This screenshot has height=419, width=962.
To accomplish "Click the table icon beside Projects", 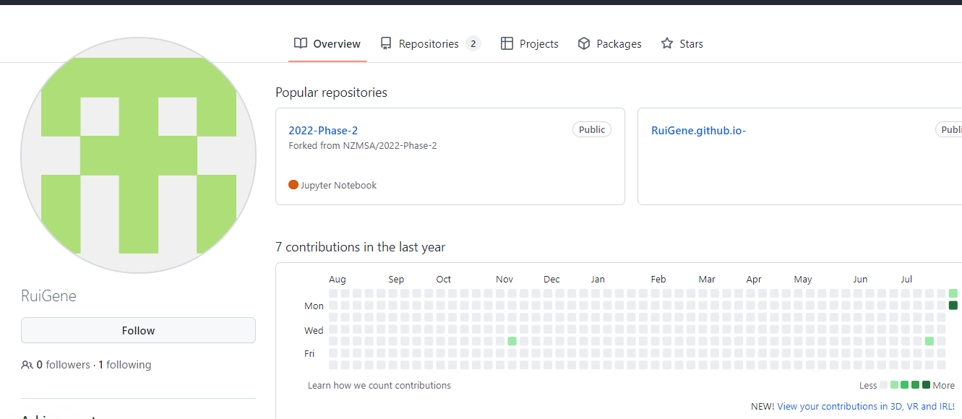I will (507, 43).
